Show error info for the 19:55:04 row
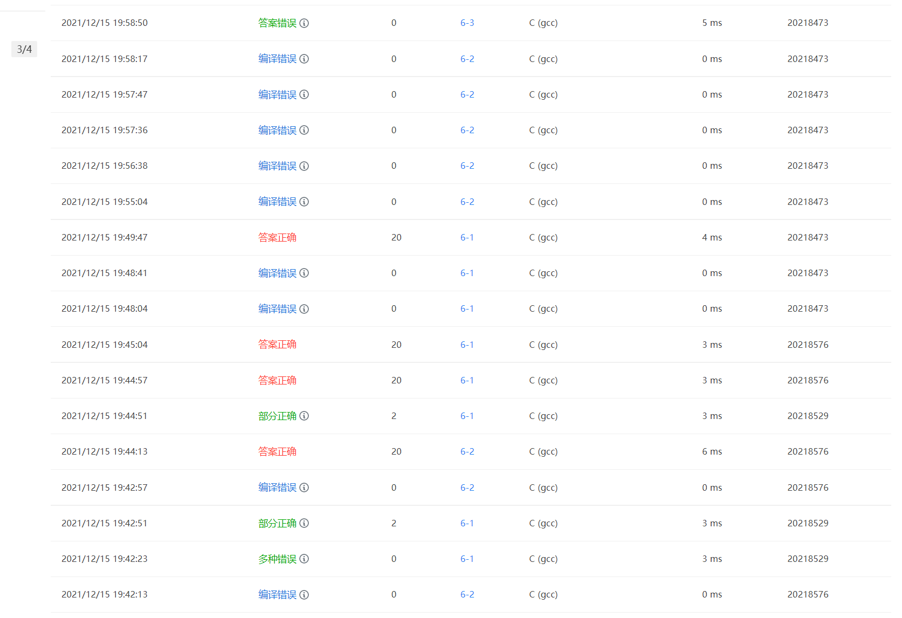Screen dimensions: 902x618 click(304, 202)
